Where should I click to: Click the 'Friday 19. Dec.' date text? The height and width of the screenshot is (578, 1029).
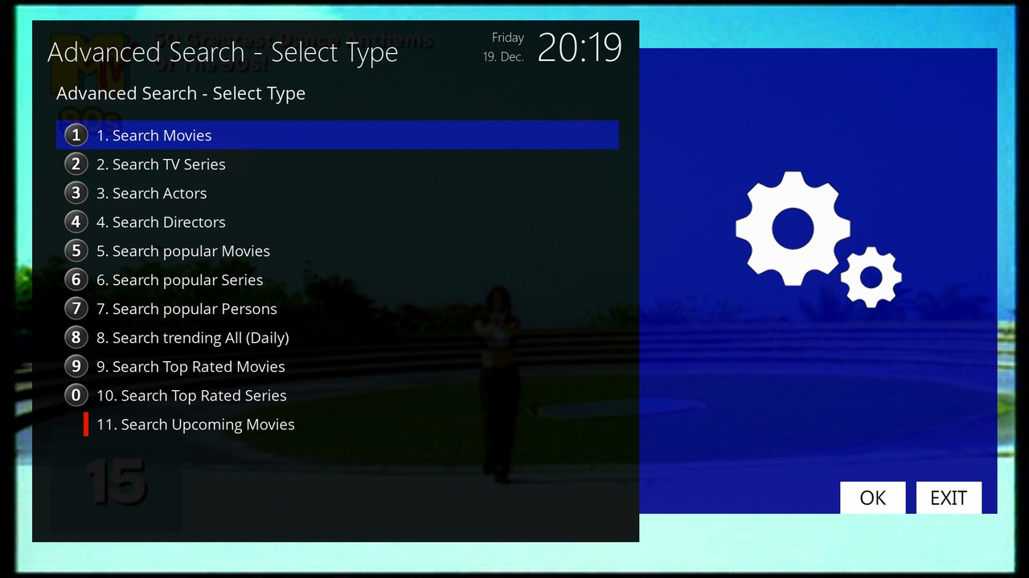[x=503, y=47]
